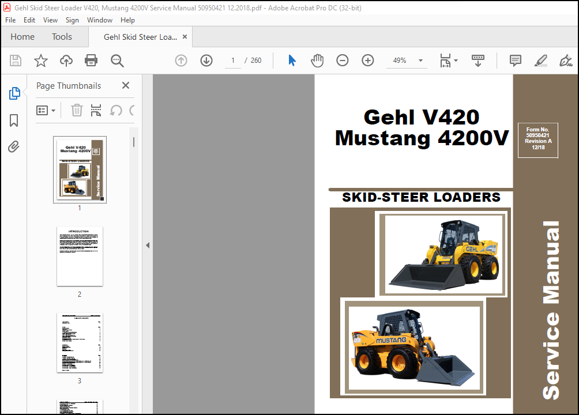Open the Fit page width tool
Image resolution: width=579 pixels, height=415 pixels.
point(445,60)
